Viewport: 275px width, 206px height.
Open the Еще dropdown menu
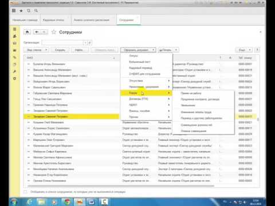coord(244,50)
